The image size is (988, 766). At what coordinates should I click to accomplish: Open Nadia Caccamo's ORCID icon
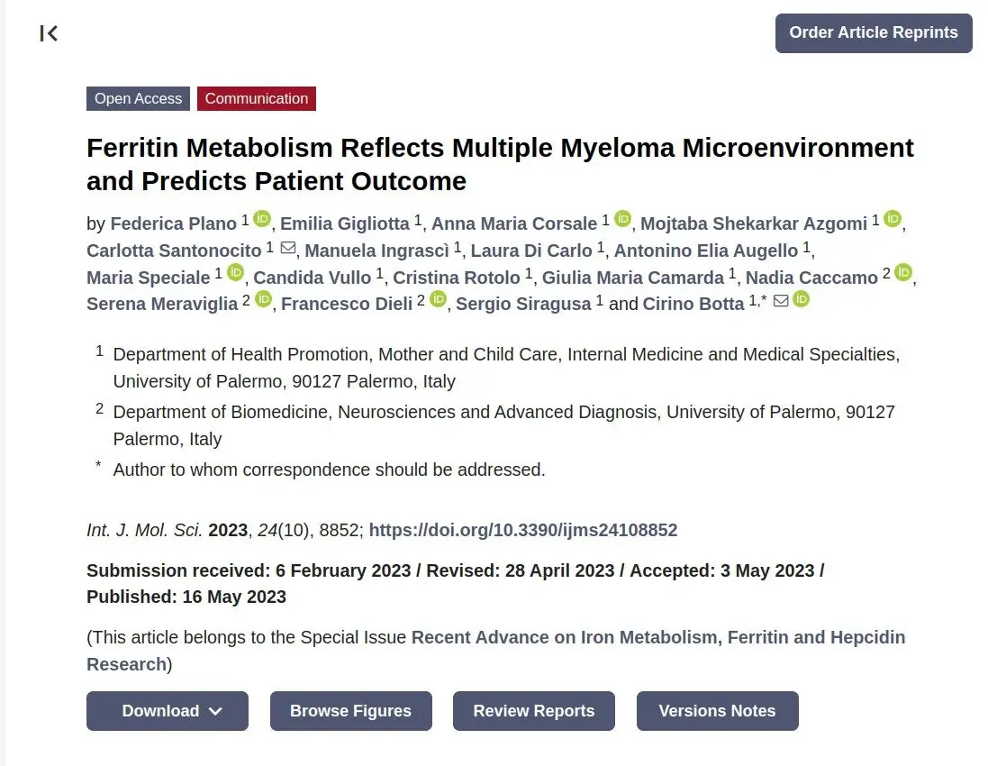pyautogui.click(x=903, y=272)
